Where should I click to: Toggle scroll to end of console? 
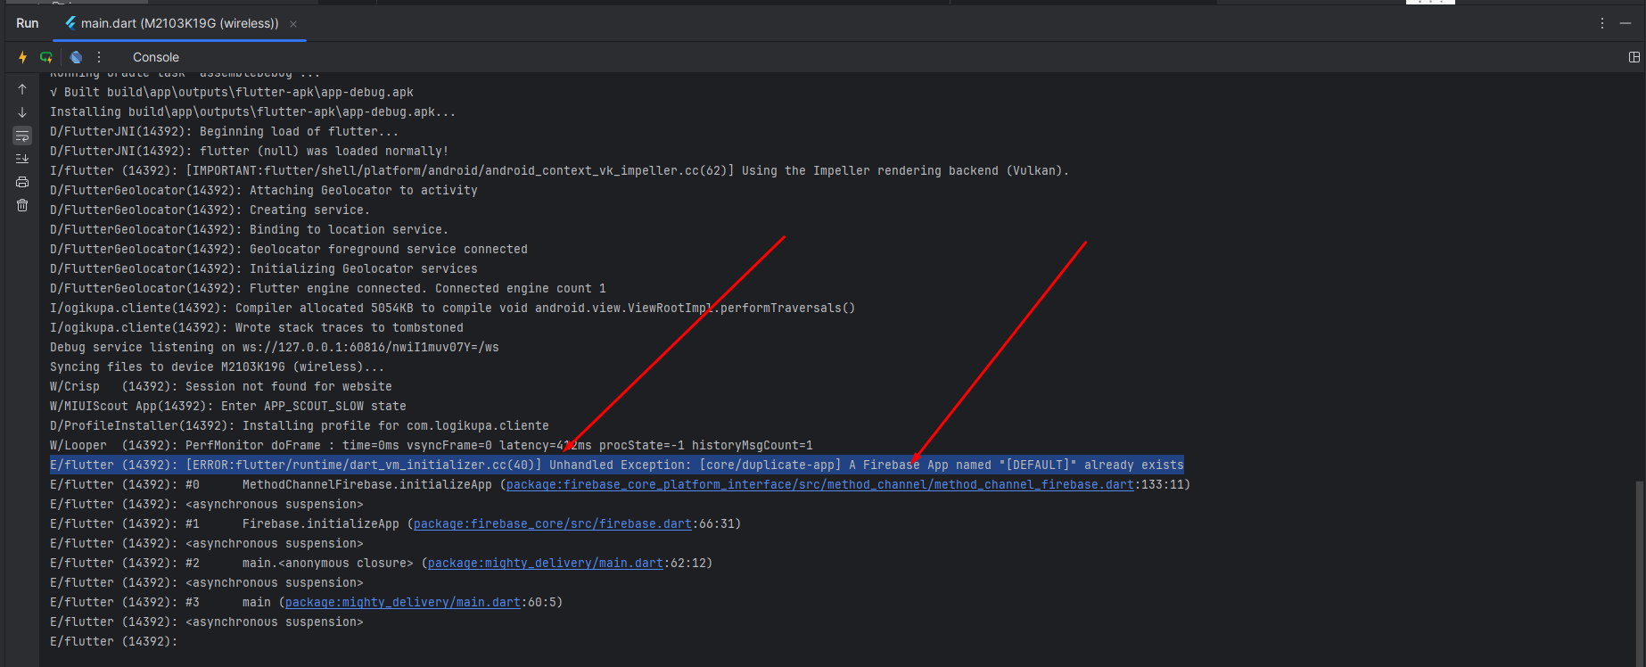[22, 159]
